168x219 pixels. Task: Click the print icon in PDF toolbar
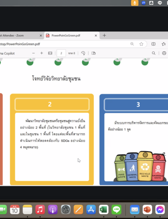pyautogui.click(x=164, y=53)
